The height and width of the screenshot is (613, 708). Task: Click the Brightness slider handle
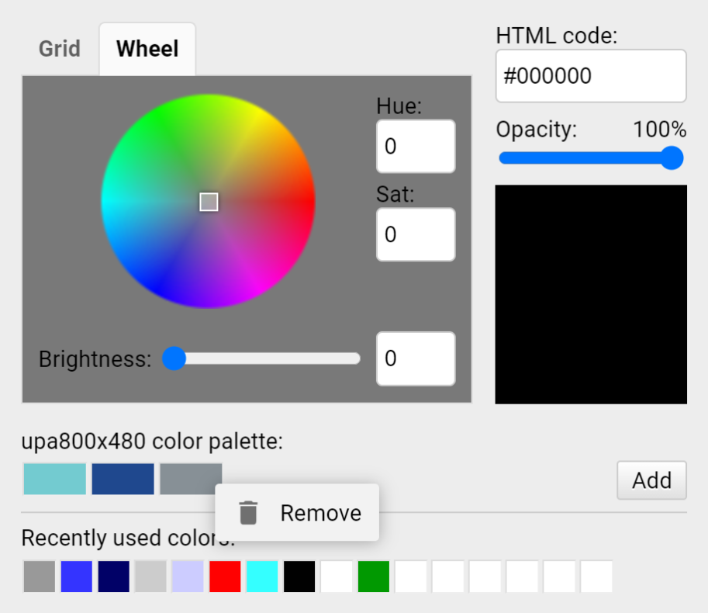(x=174, y=358)
